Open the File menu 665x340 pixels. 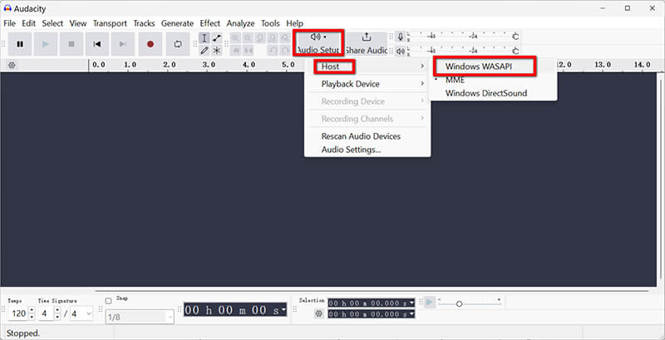point(9,23)
